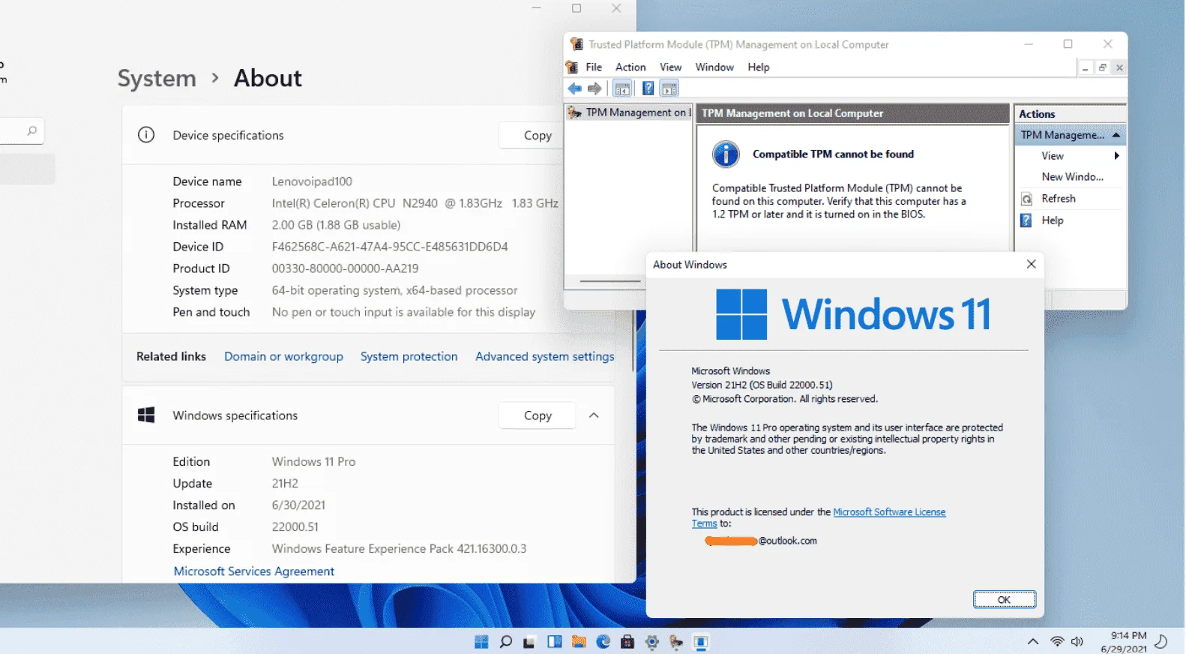
Task: Open the Help menu in TPM console
Action: pos(759,67)
